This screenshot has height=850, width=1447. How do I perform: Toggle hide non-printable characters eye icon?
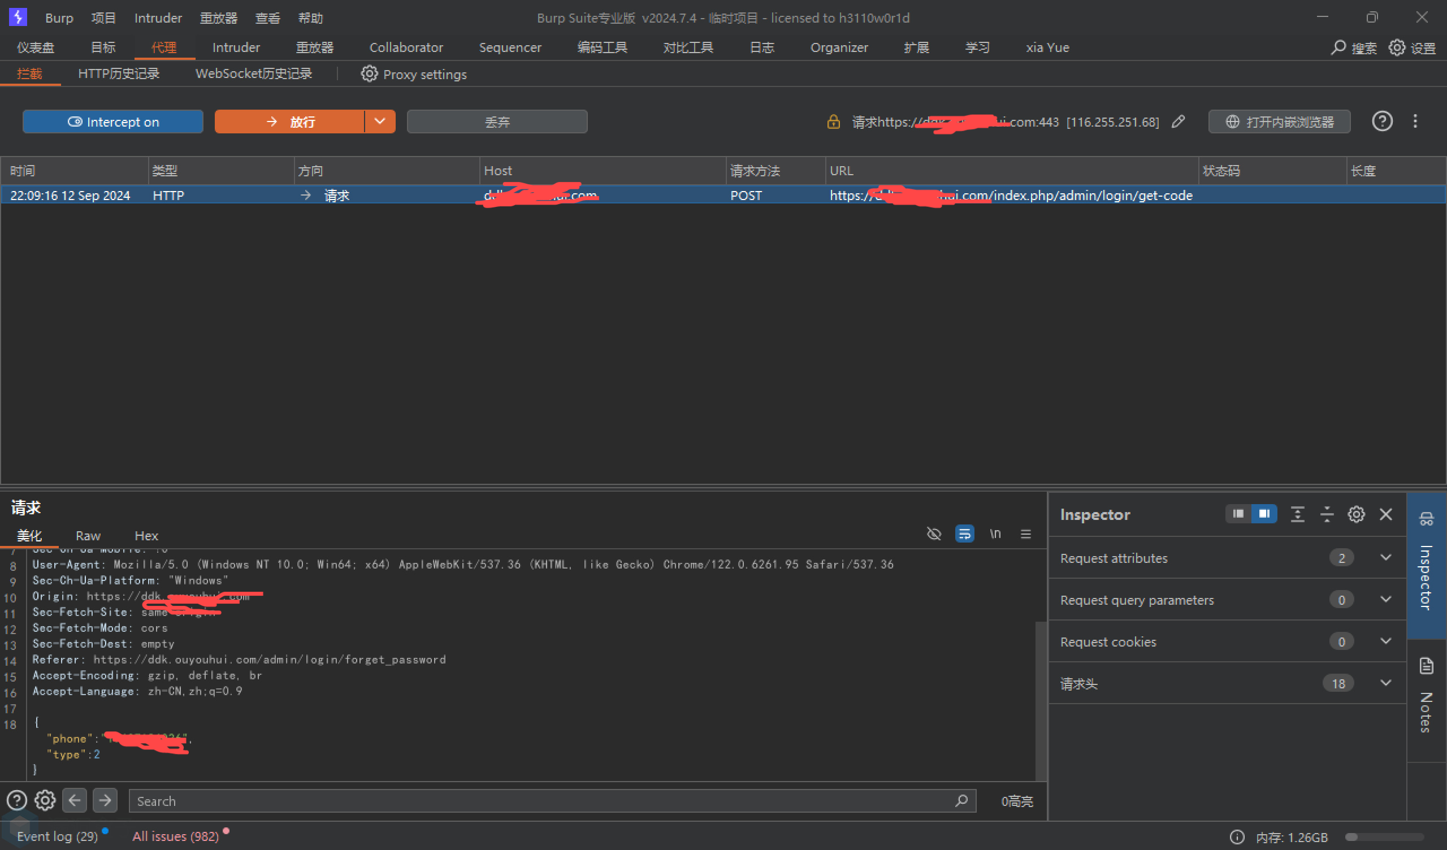click(x=934, y=534)
